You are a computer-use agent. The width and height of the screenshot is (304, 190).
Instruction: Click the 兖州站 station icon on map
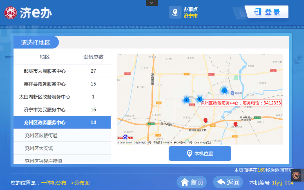click(232, 93)
